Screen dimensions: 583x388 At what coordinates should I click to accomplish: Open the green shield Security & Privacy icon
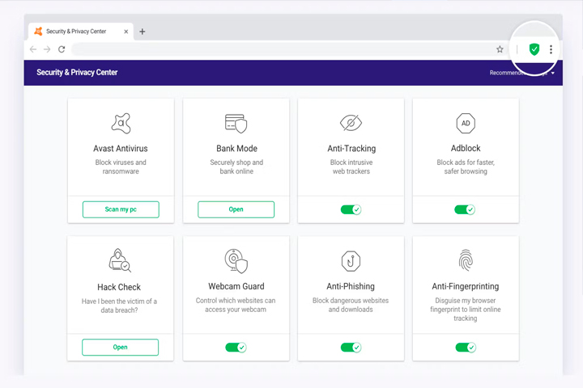coord(534,49)
